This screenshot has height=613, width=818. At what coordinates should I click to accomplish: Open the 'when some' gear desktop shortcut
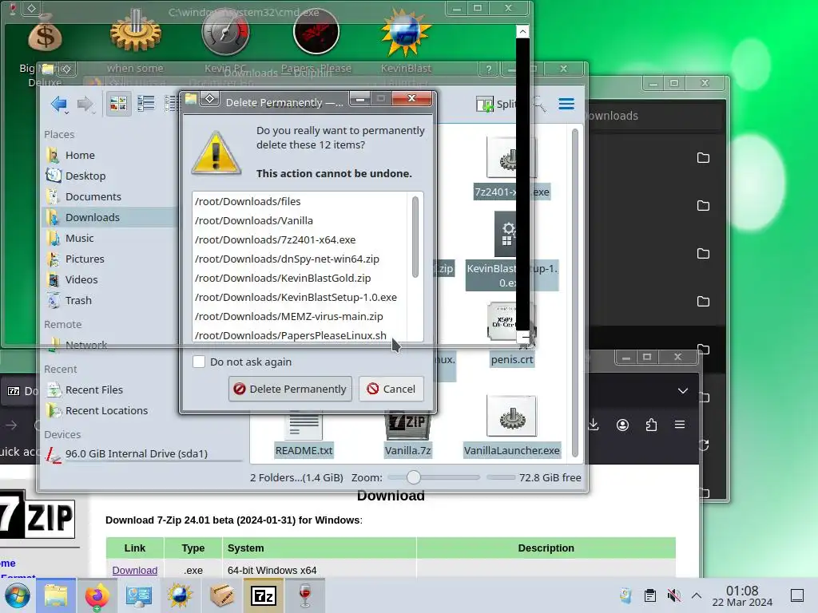tap(135, 42)
